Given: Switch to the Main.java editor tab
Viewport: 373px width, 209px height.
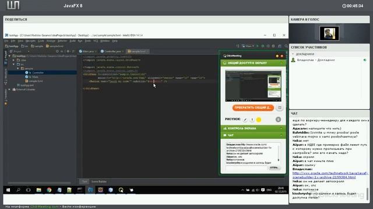Looking at the screenshot, I should pos(88,51).
